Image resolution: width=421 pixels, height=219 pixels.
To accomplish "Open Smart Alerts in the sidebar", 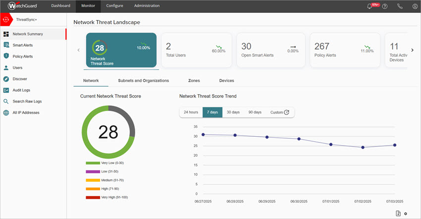I will click(x=23, y=45).
